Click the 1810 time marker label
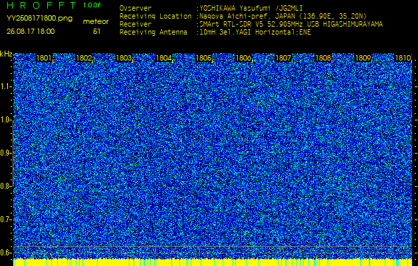The width and height of the screenshot is (418, 266). coord(403,58)
